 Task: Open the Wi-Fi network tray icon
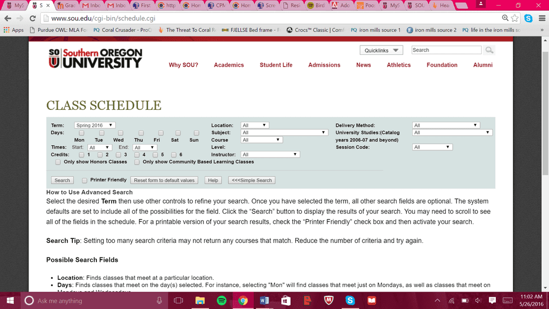point(452,301)
